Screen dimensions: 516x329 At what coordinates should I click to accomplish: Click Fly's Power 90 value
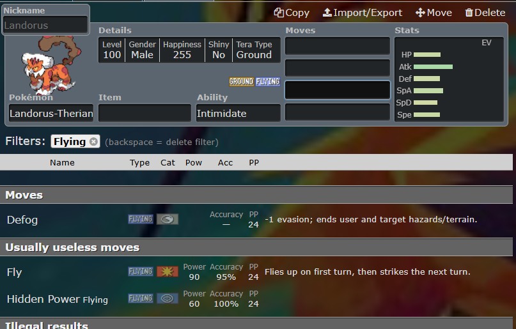194,277
